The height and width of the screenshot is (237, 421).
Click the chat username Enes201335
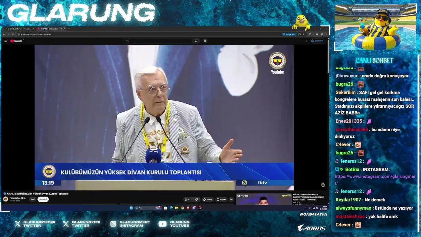(x=349, y=121)
